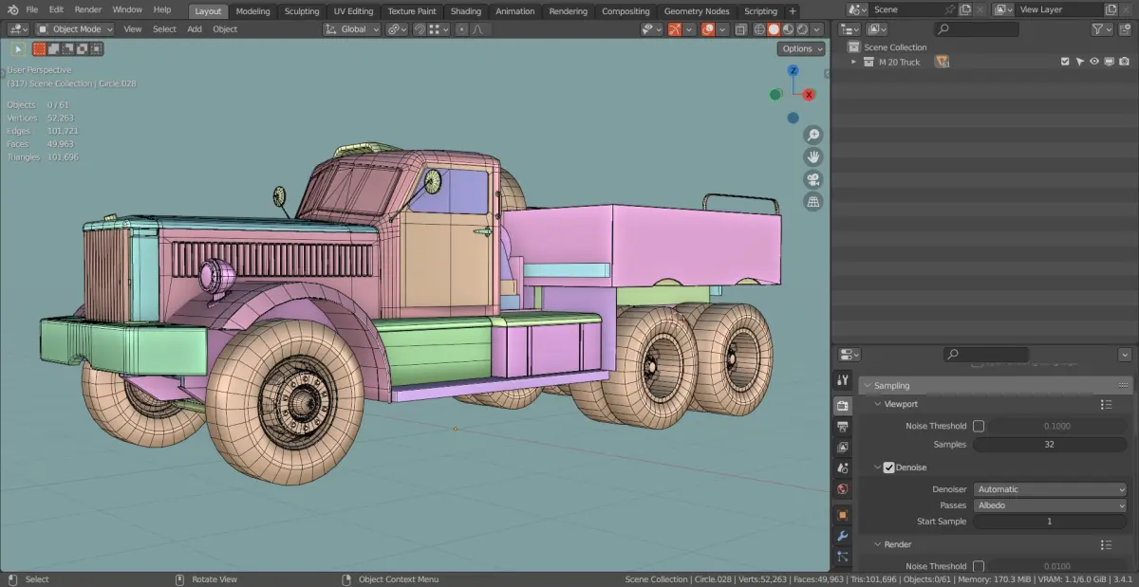Viewport: 1139px width, 587px height.
Task: Click the Blender logo menu icon
Action: pyautogui.click(x=12, y=9)
